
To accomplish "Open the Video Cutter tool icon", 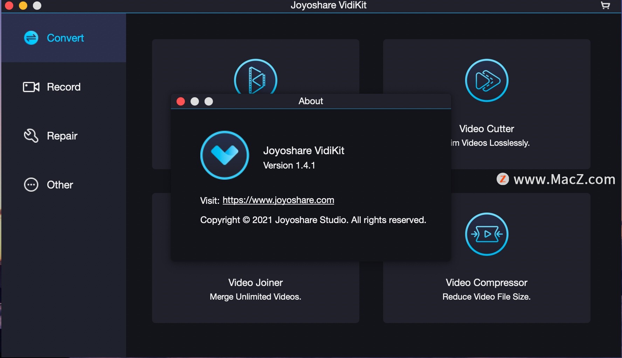I will click(486, 80).
